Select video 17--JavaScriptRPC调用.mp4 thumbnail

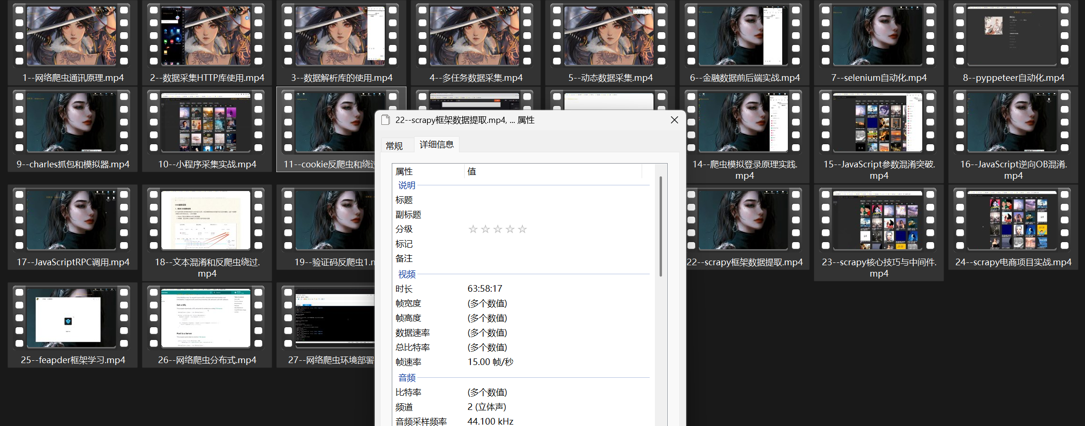point(71,220)
